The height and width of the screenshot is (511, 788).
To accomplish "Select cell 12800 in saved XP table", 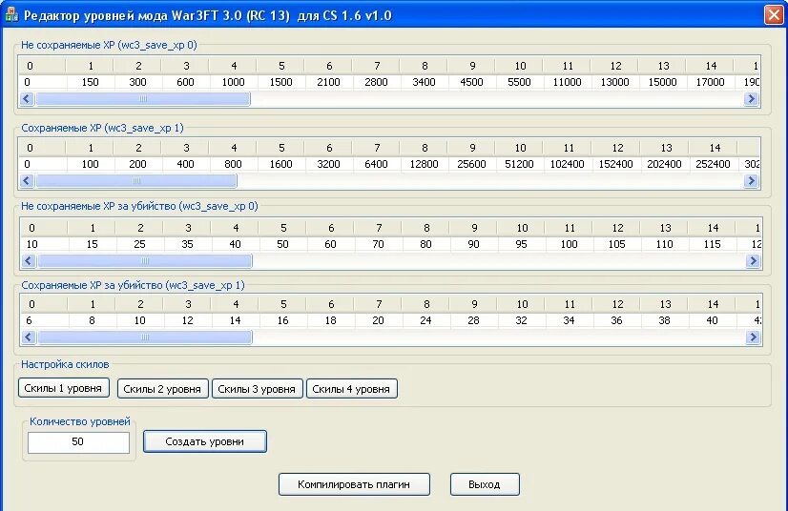I will click(424, 164).
